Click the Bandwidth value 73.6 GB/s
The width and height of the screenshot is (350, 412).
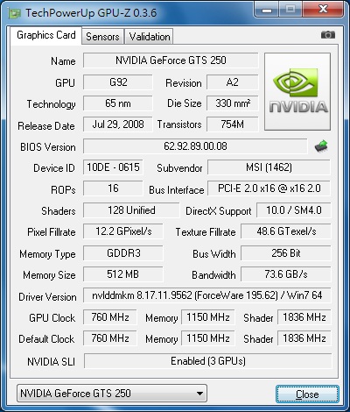286,274
